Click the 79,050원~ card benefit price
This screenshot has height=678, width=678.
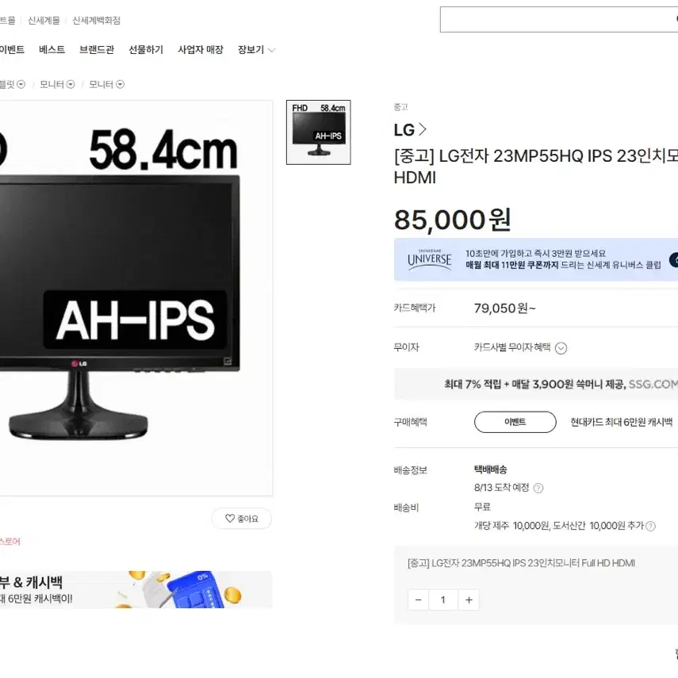[504, 308]
